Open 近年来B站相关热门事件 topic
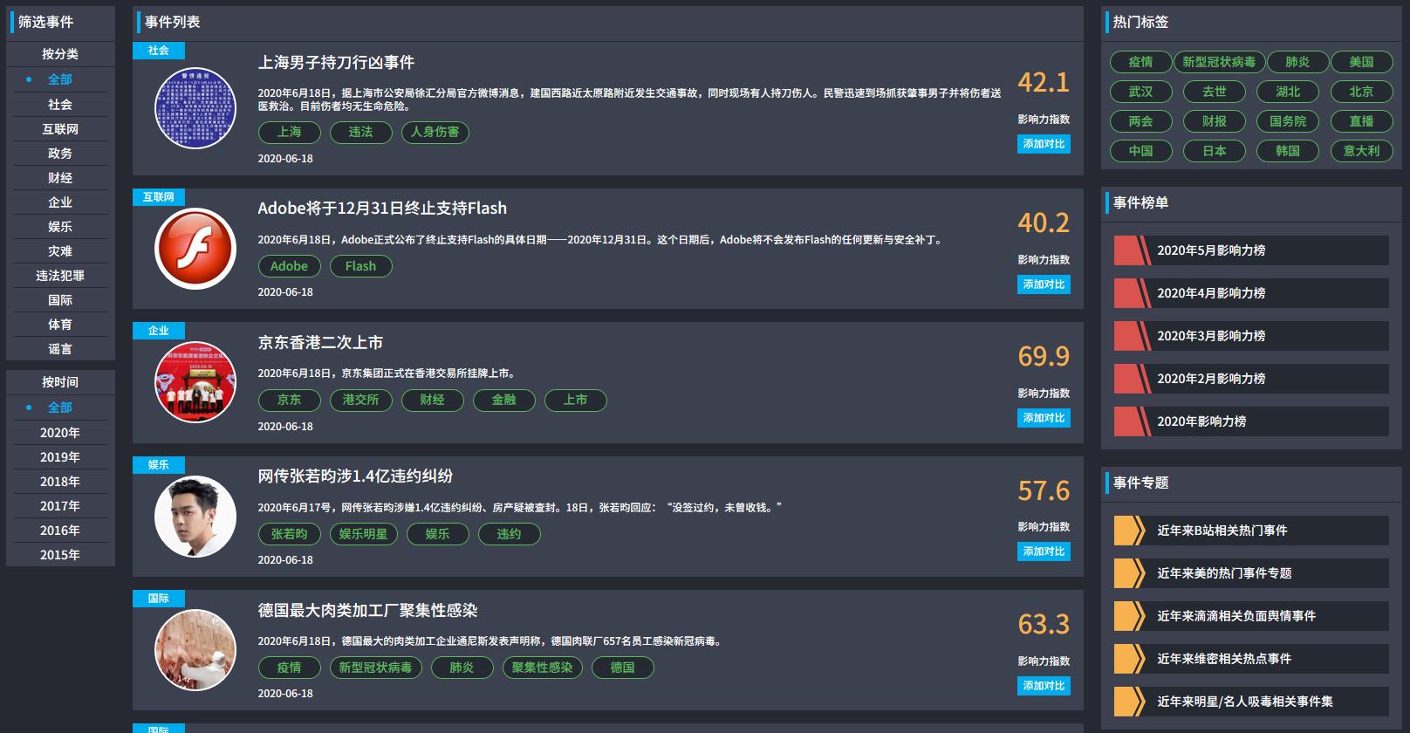The image size is (1410, 733). (1251, 531)
